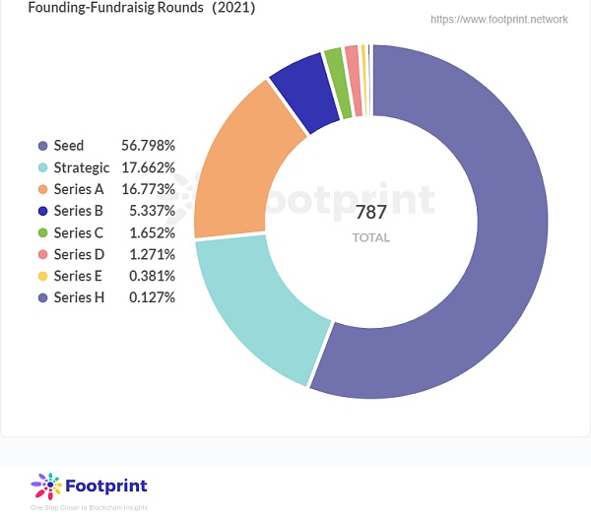Toggle the Seed legend label
Screen dimensions: 591x519
(69, 146)
